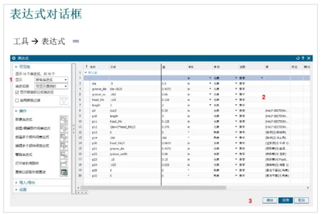Screen dimensions: 321x214
Task: Open the dimension dropdown in the p13 row
Action: point(236,132)
